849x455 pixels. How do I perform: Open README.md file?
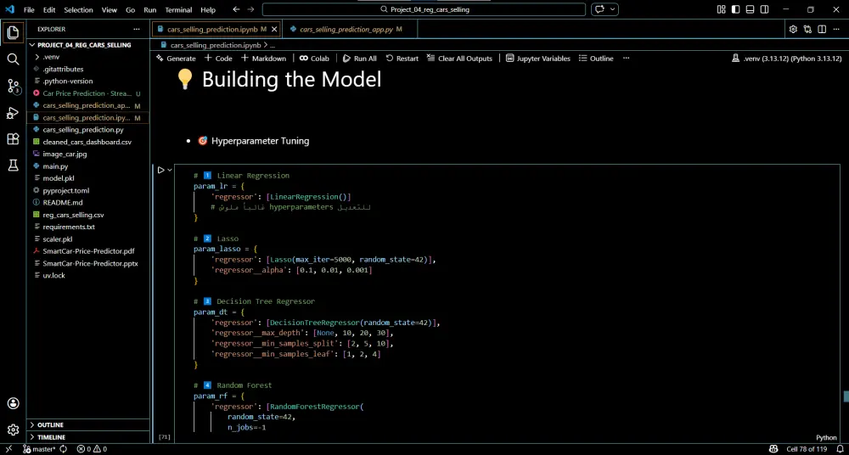[x=88, y=203]
